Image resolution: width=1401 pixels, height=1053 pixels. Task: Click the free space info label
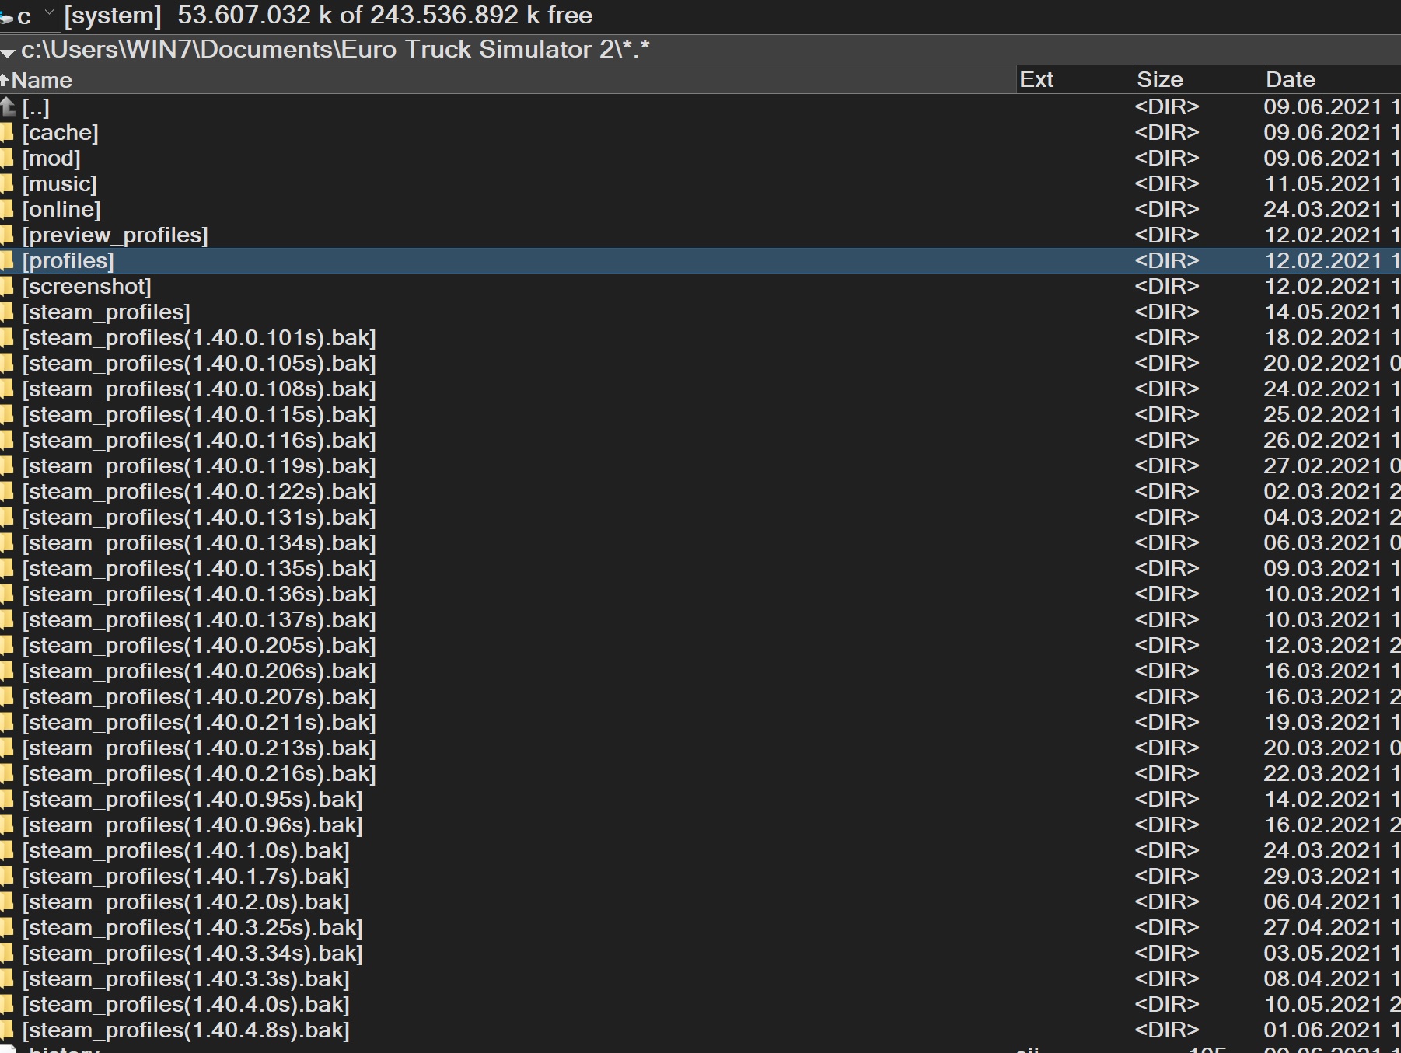(x=385, y=16)
